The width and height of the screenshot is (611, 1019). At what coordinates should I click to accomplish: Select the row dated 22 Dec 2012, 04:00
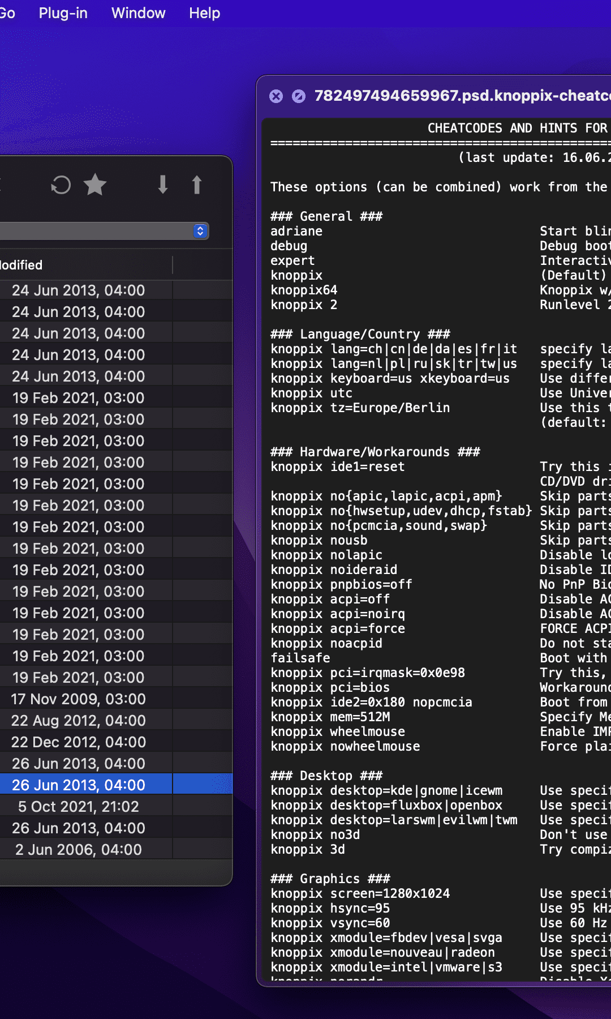[x=116, y=742]
